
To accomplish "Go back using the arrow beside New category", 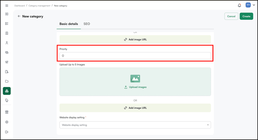I will tap(19, 16).
